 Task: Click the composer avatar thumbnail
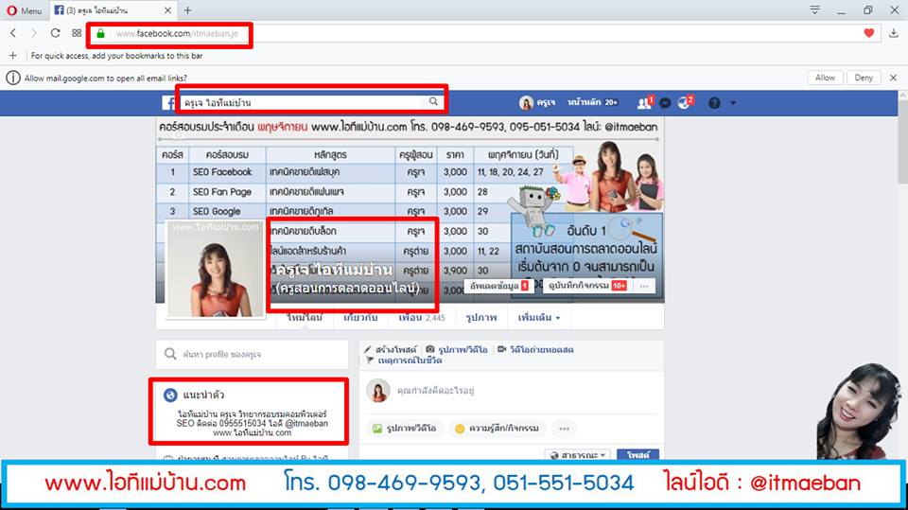coord(378,391)
